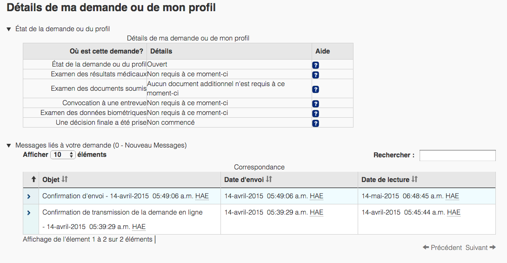Viewport: 507px width, 263px height.
Task: Click the Rechercher search field
Action: click(457, 155)
